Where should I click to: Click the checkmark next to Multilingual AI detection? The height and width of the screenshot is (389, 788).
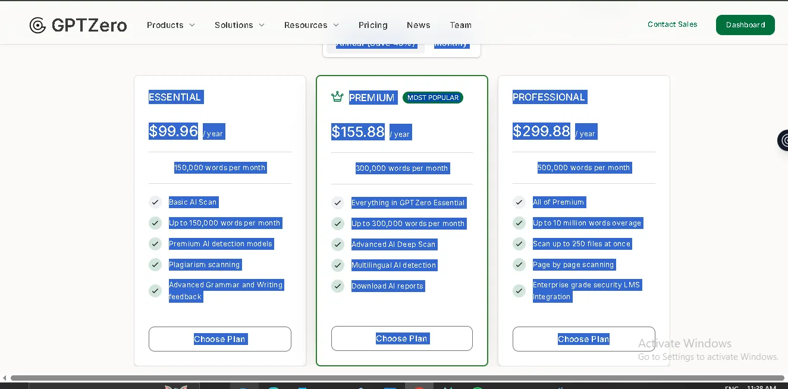click(x=338, y=265)
